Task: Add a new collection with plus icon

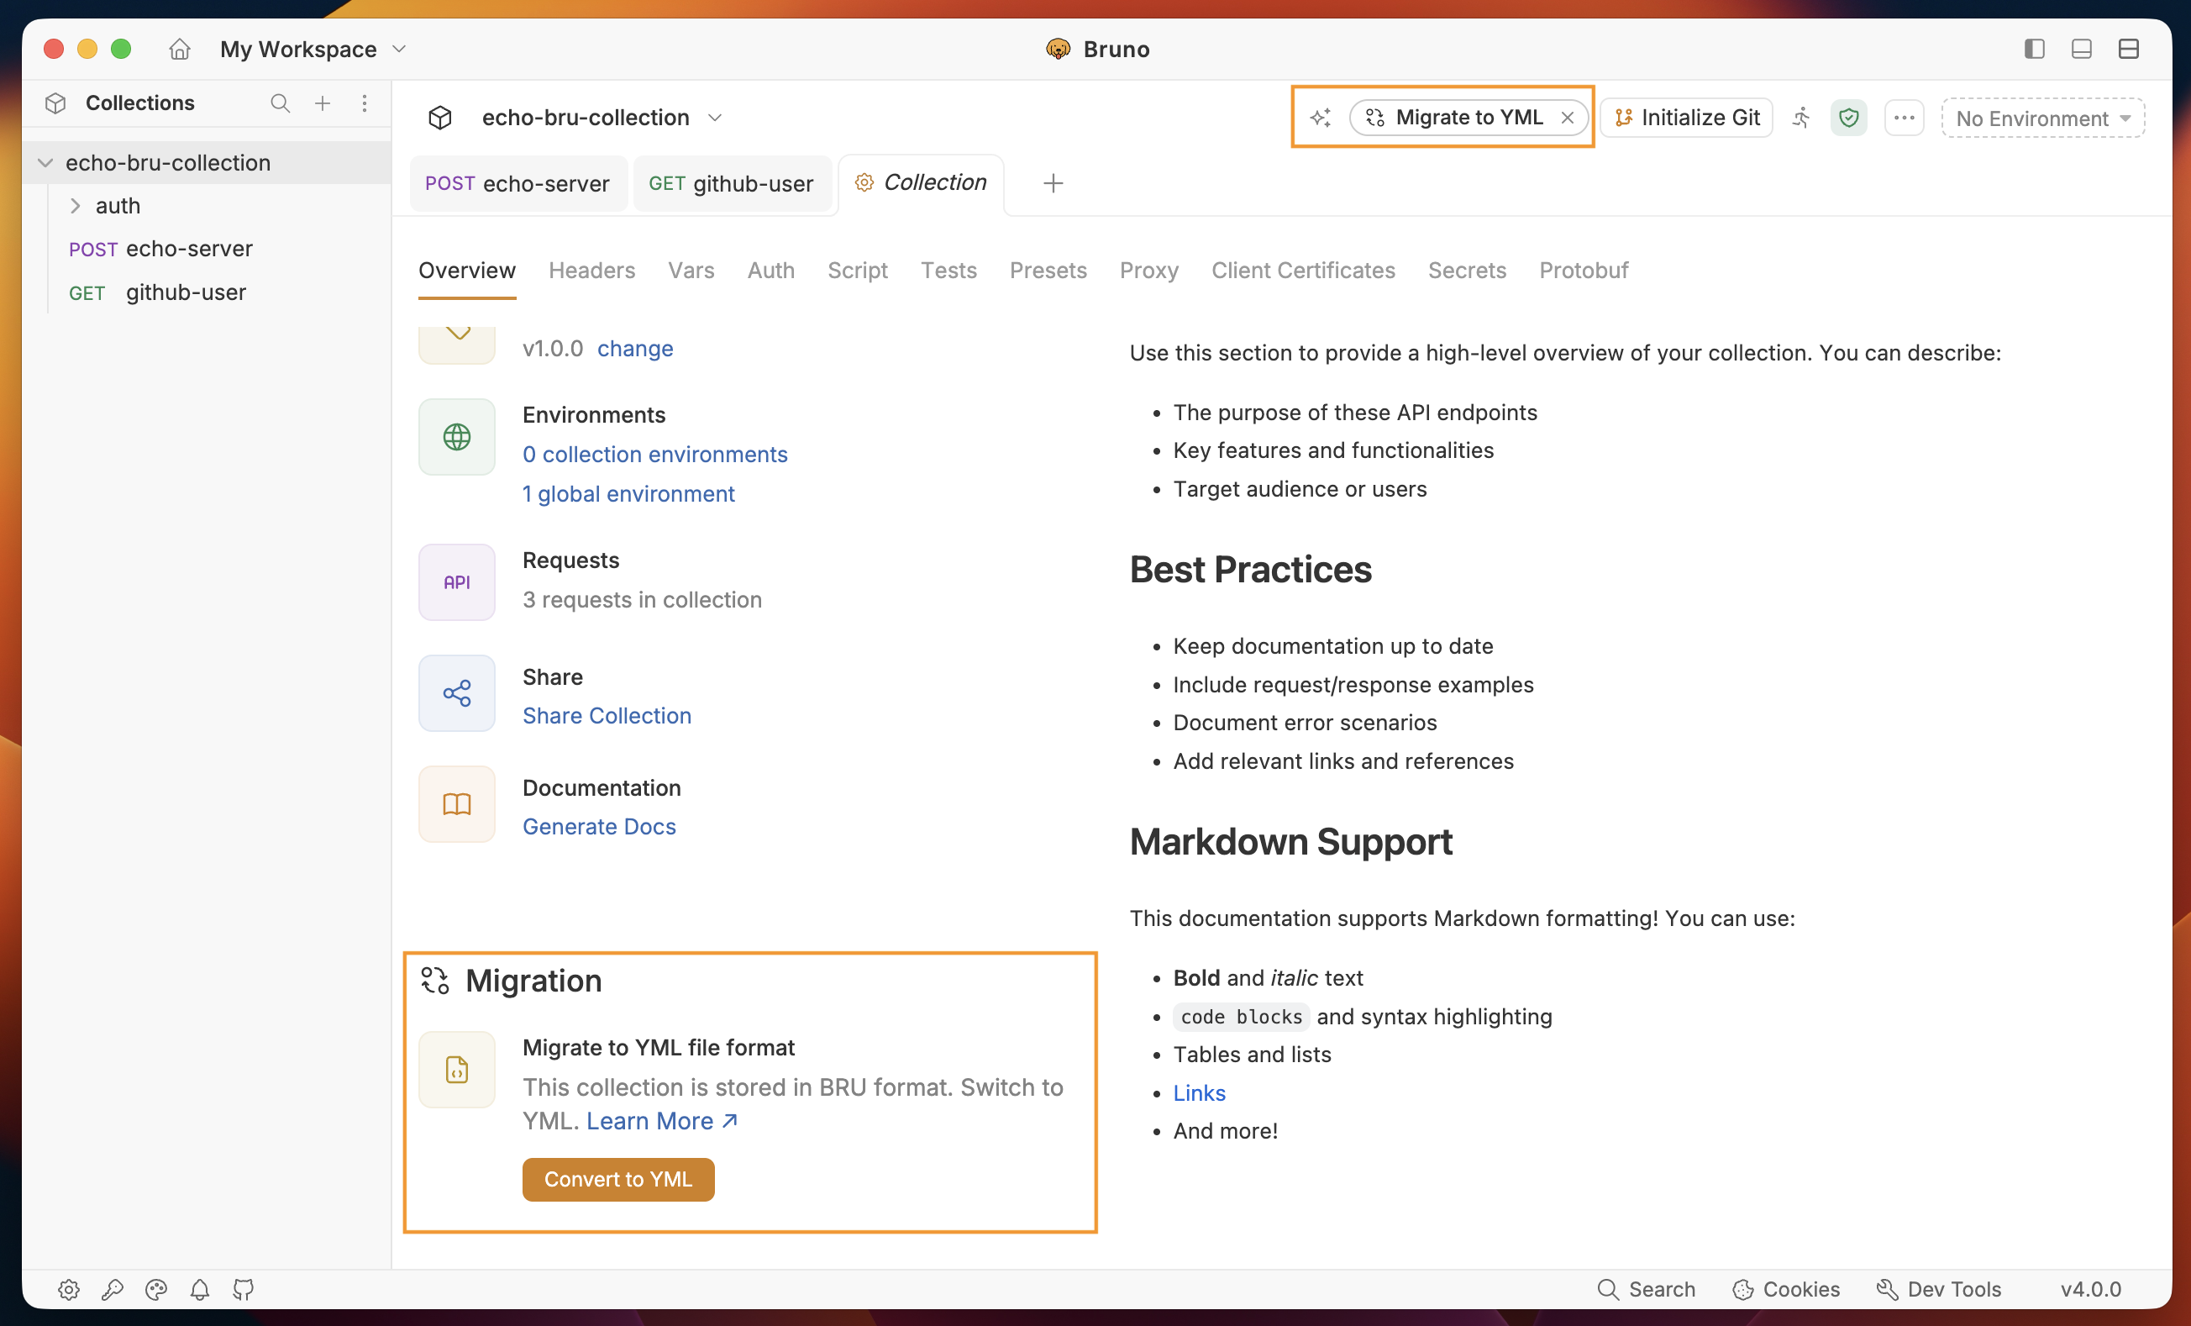Action: pos(323,103)
